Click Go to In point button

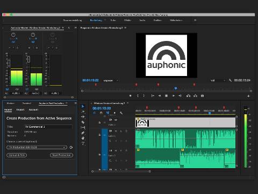tap(153, 96)
